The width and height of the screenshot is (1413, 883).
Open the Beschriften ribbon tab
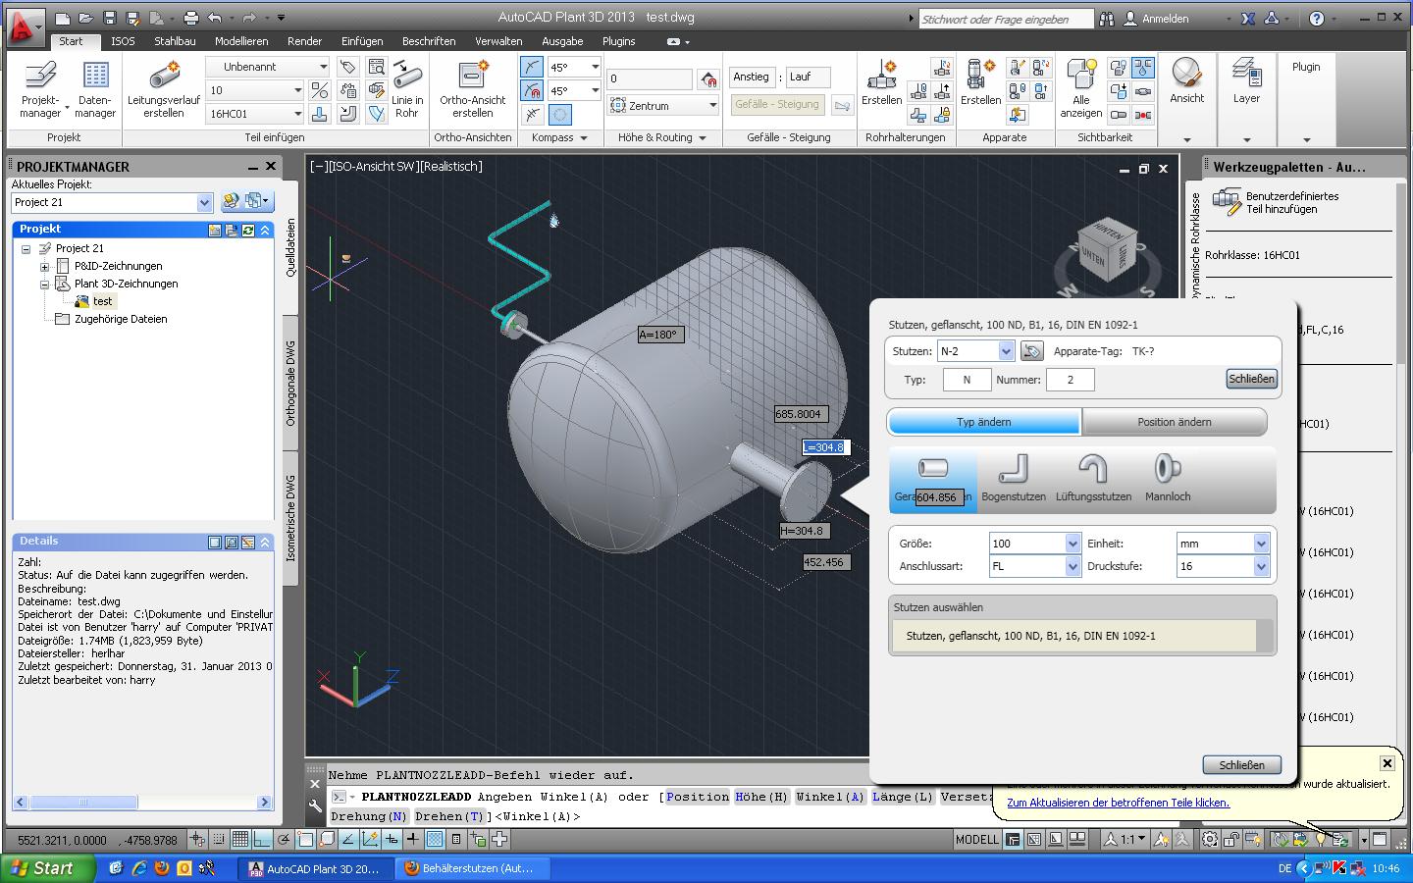(x=429, y=41)
